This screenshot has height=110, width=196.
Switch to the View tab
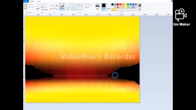click(39, 1)
